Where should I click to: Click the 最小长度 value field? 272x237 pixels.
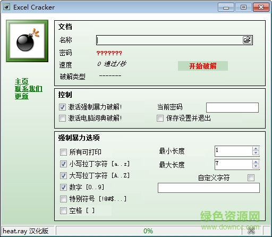coord(233,151)
